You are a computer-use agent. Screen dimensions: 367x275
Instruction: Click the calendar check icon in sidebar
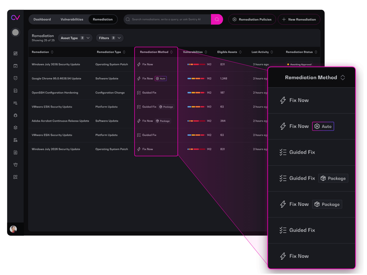coord(16,66)
